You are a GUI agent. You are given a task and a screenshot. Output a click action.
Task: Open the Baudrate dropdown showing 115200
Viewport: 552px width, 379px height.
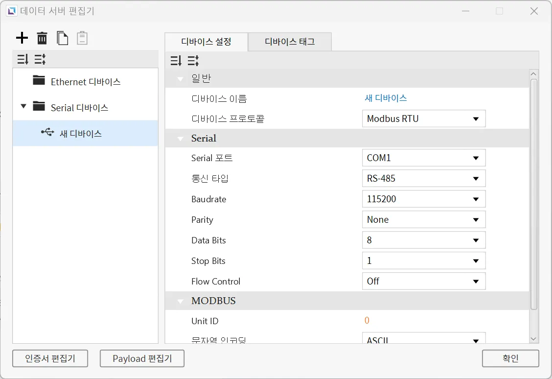coord(424,199)
